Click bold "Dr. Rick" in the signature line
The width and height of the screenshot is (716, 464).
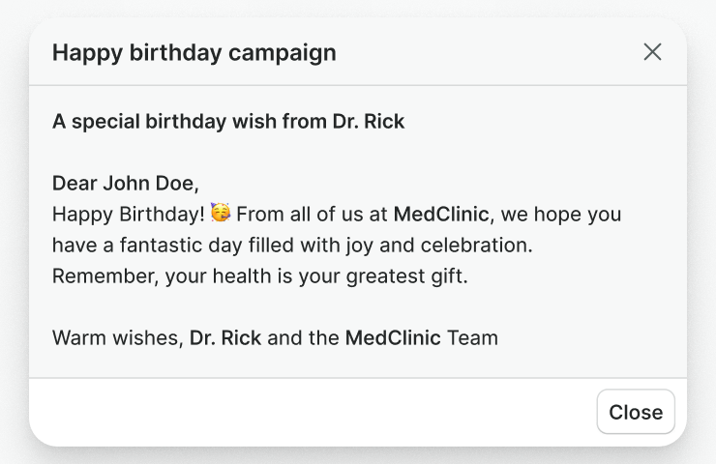225,338
